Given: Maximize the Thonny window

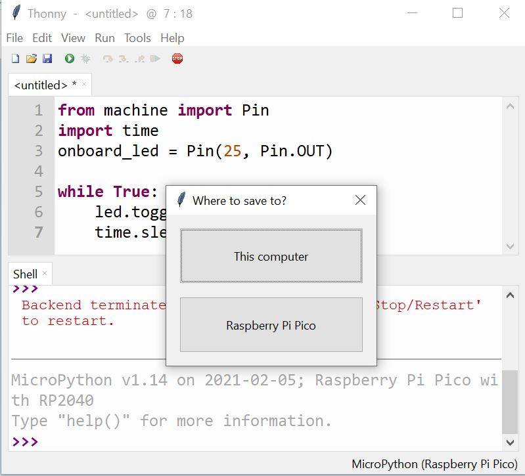Looking at the screenshot, I should coord(457,13).
